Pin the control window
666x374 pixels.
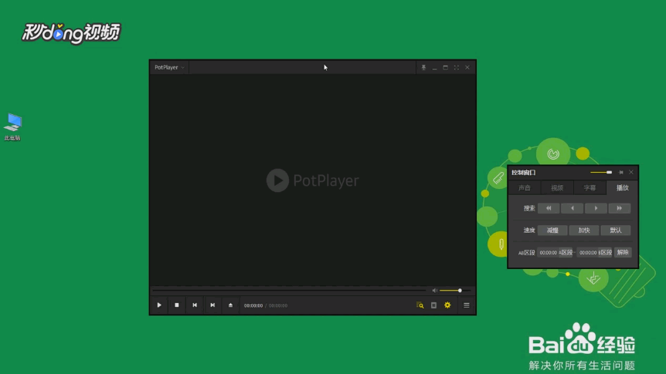(x=621, y=172)
